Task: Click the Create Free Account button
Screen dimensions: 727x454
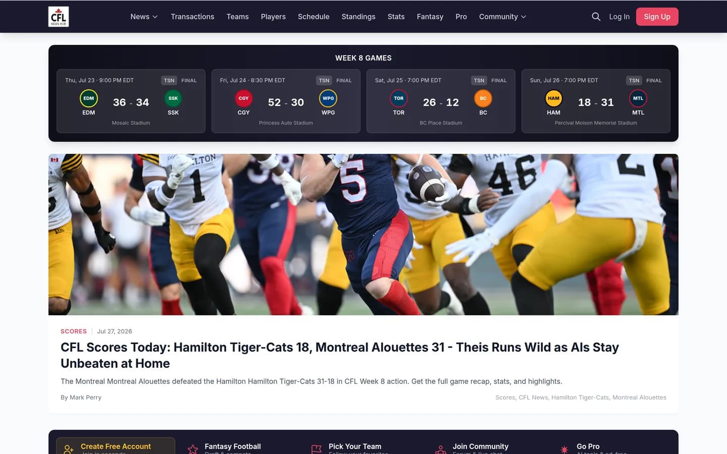Action: (x=116, y=446)
